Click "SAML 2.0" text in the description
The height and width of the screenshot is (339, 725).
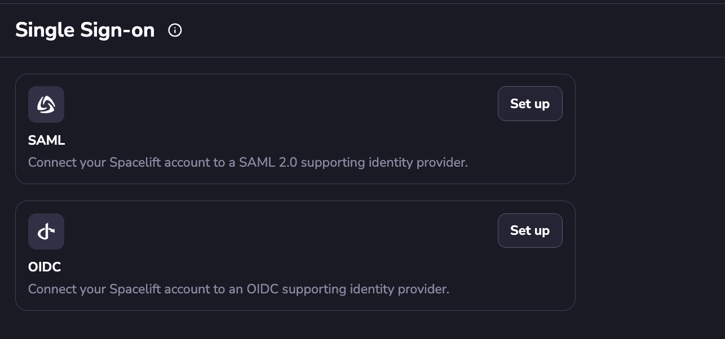pos(267,163)
